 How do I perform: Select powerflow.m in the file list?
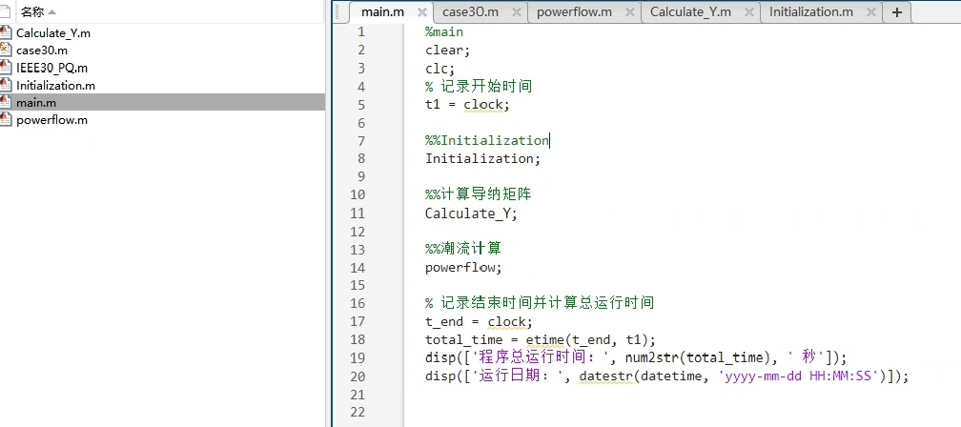point(51,119)
